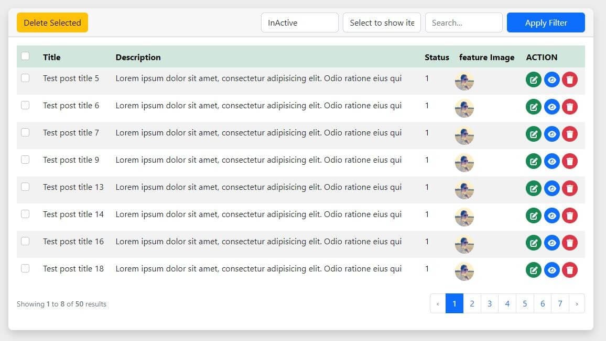Screen dimensions: 606x341
Task: Select the checkbox for Test post title 5
Action: point(25,78)
